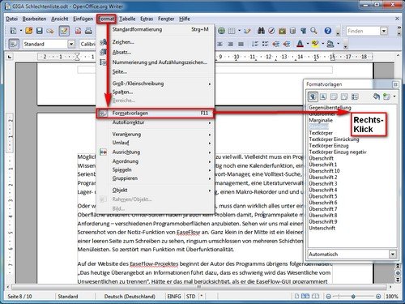Image resolution: width=405 pixels, height=304 pixels.
Task: Click the zoom slider in status bar
Action: coord(353,297)
